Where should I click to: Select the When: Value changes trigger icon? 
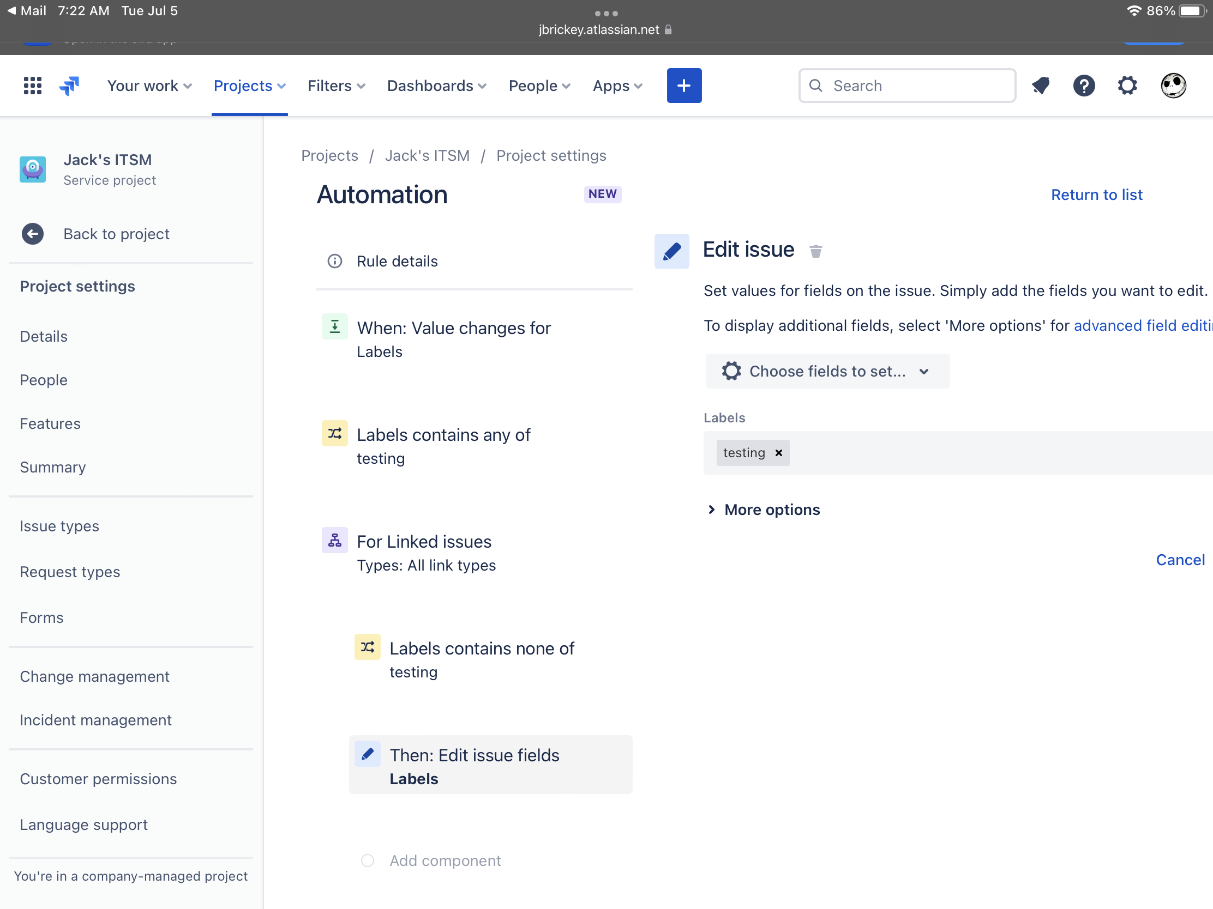334,326
